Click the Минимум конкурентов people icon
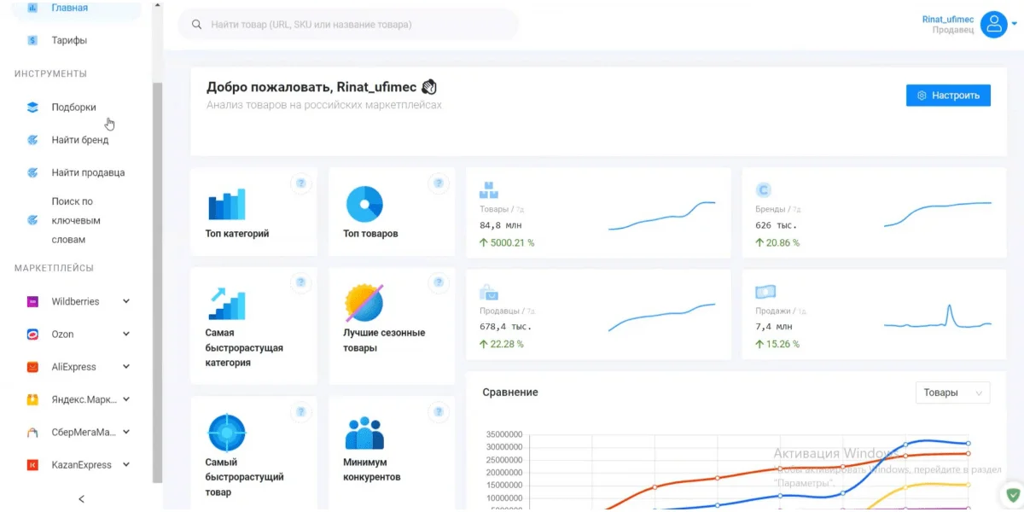 364,433
